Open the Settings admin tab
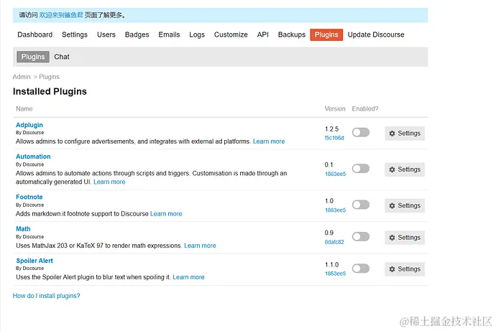This screenshot has width=496, height=331. (75, 34)
